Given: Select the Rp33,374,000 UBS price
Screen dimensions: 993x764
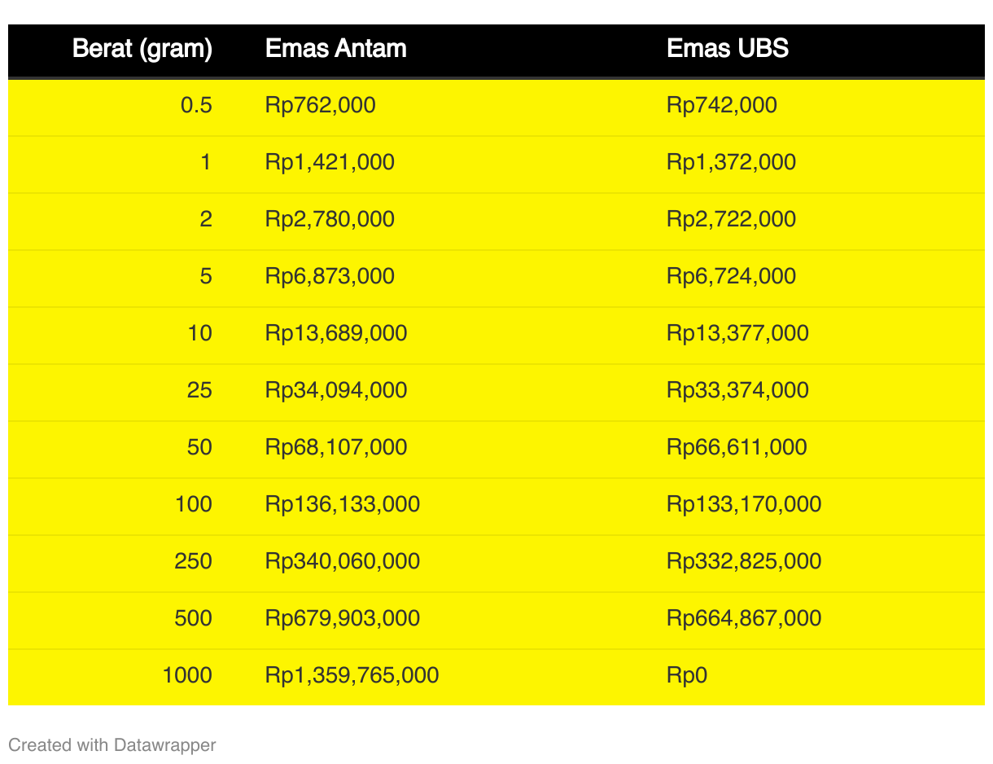Looking at the screenshot, I should (x=737, y=390).
